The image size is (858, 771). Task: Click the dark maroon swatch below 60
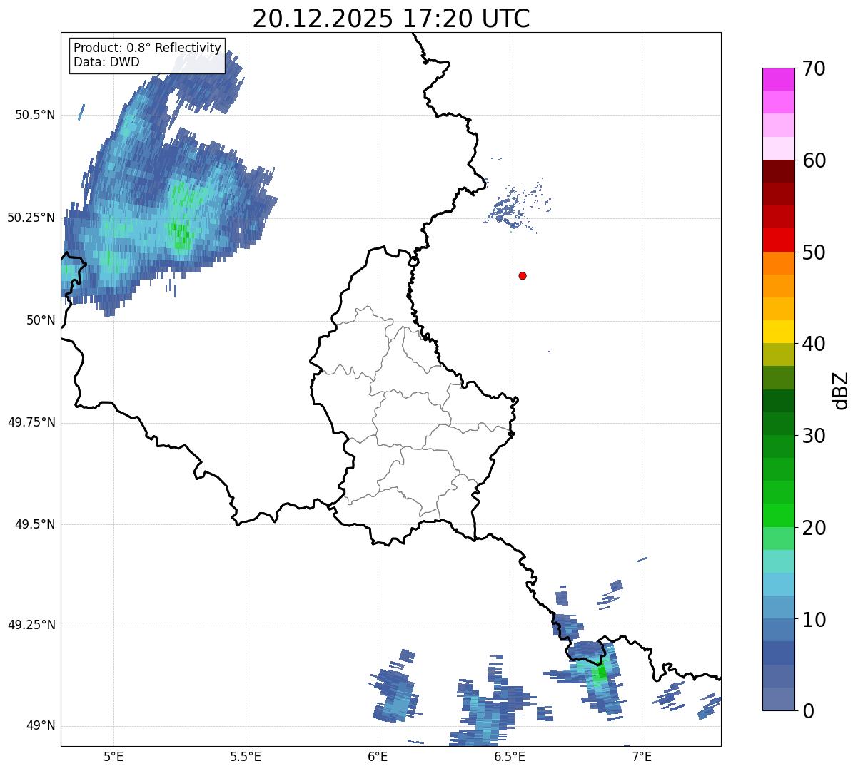779,171
